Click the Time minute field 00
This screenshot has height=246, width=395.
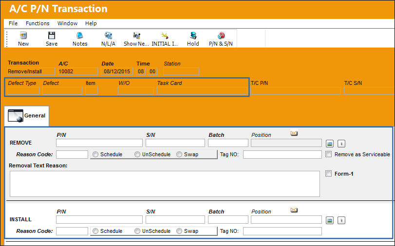[x=152, y=71]
